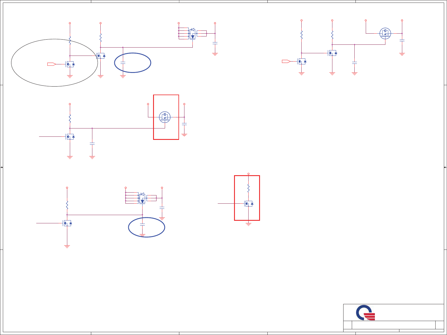Select the leftmost capacitor in the middle-left circuit
The image size is (447, 335).
coord(92,144)
